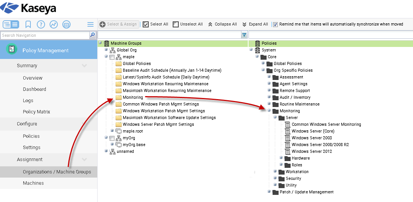
Task: Click the filter funnel icon
Action: click(244, 35)
